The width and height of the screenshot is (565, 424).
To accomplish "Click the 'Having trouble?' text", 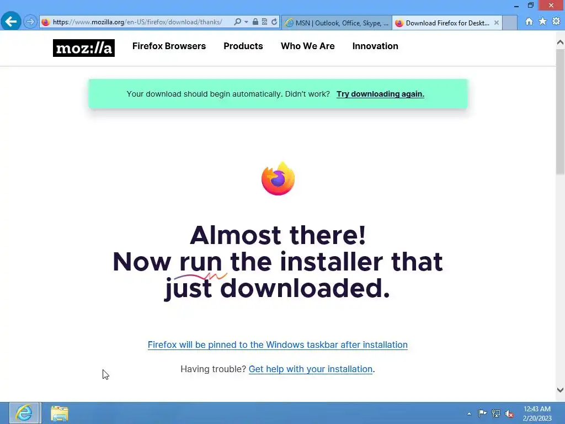I will [x=213, y=369].
